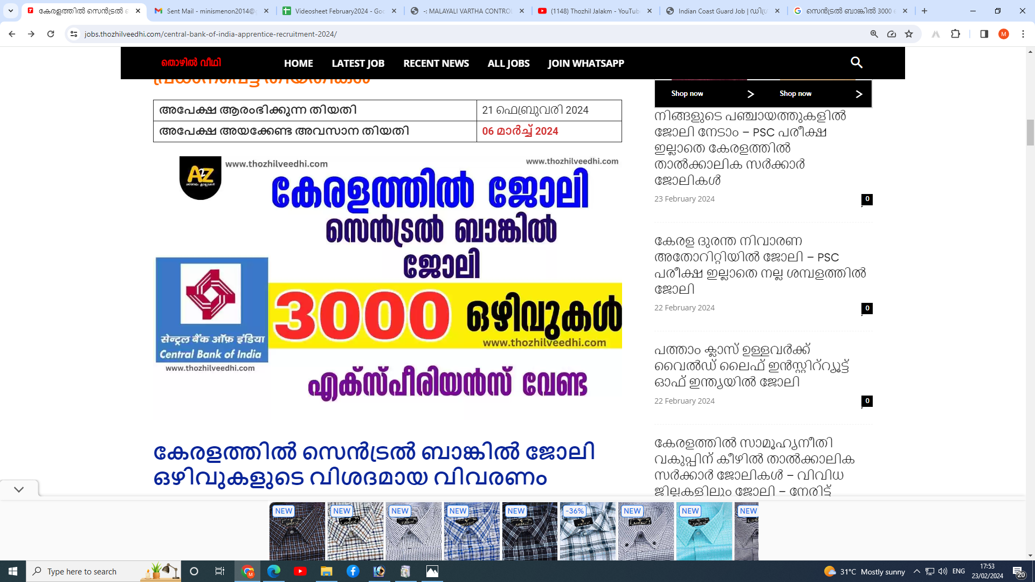Screen dimensions: 1035x582
Task: Bookmark this page with the star icon
Action: 909,34
